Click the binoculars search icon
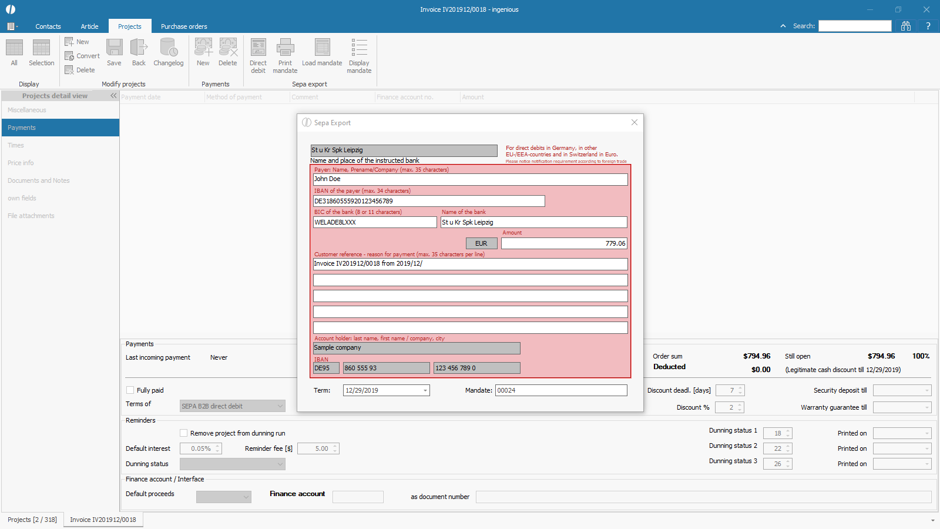The image size is (940, 529). (906, 26)
